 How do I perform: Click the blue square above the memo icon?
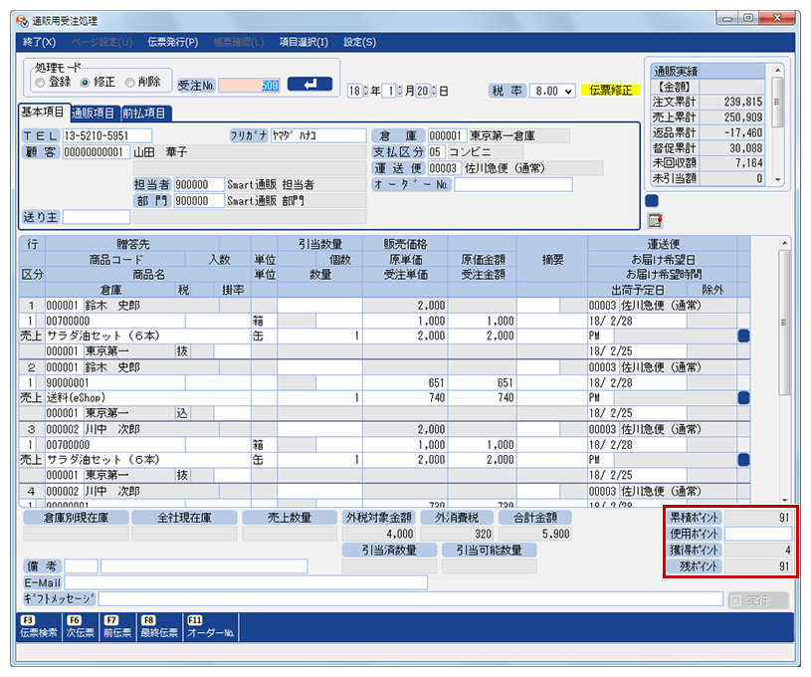pyautogui.click(x=652, y=200)
